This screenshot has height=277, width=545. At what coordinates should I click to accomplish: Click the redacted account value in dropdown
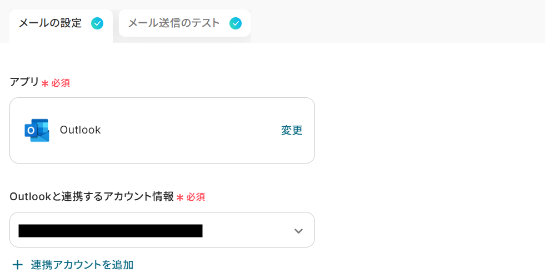click(110, 231)
